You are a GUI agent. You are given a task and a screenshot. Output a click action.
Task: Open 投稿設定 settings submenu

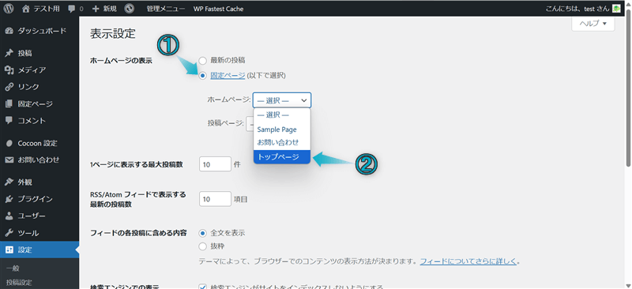19,282
